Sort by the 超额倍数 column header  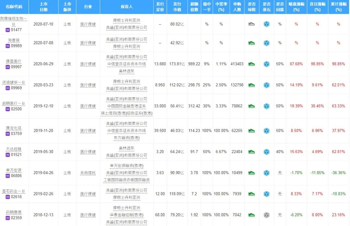[x=194, y=7]
